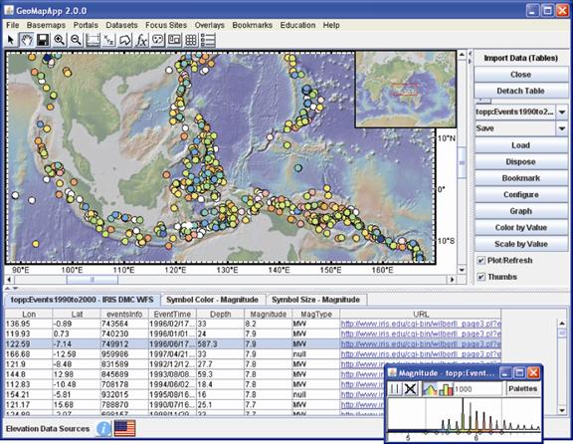Select the lasso polygon tool
573x444 pixels.
(x=125, y=40)
